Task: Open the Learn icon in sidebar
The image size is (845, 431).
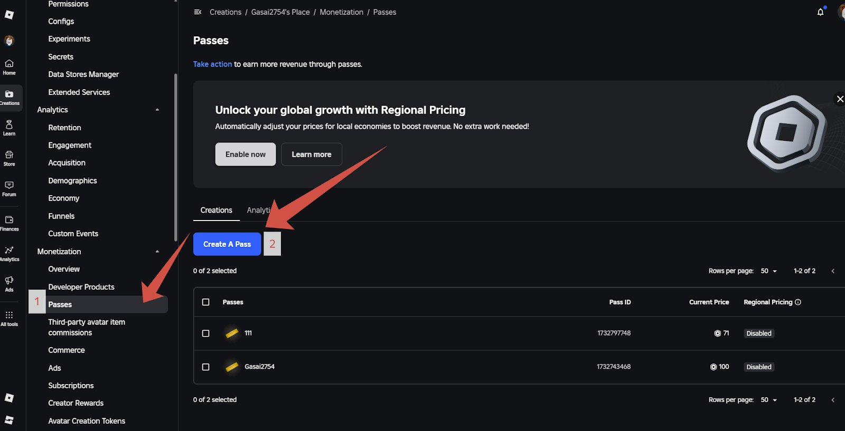Action: tap(9, 128)
